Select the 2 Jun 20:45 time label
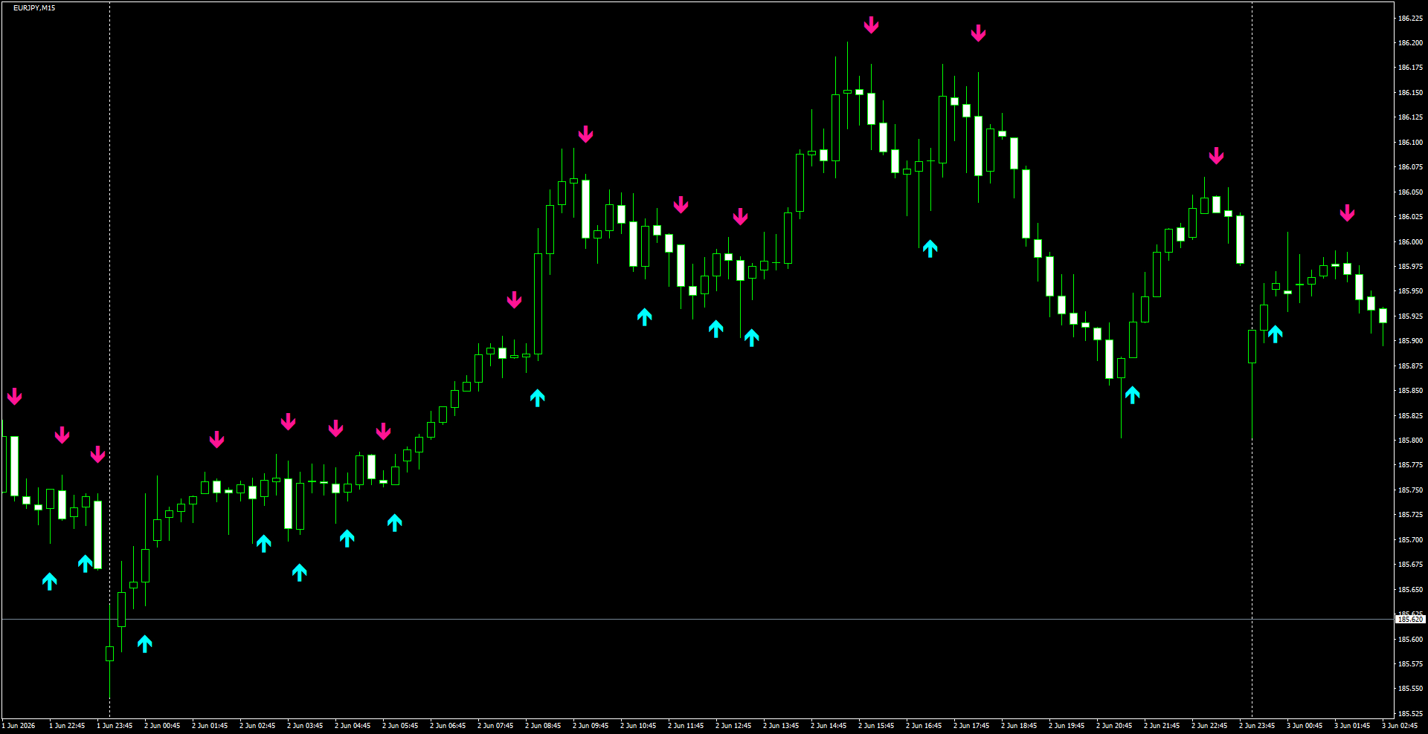Screen dimensions: 1428x734 click(1114, 726)
